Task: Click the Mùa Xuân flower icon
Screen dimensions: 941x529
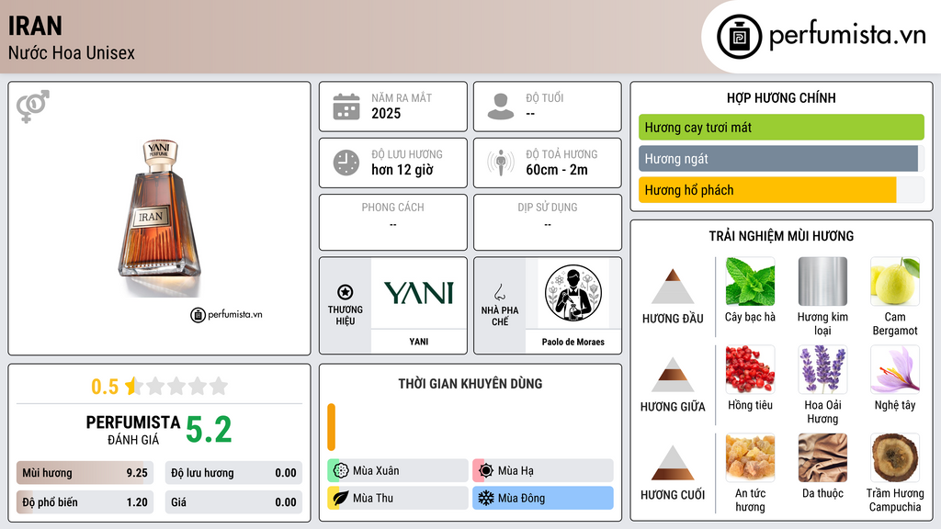Action: coord(341,471)
